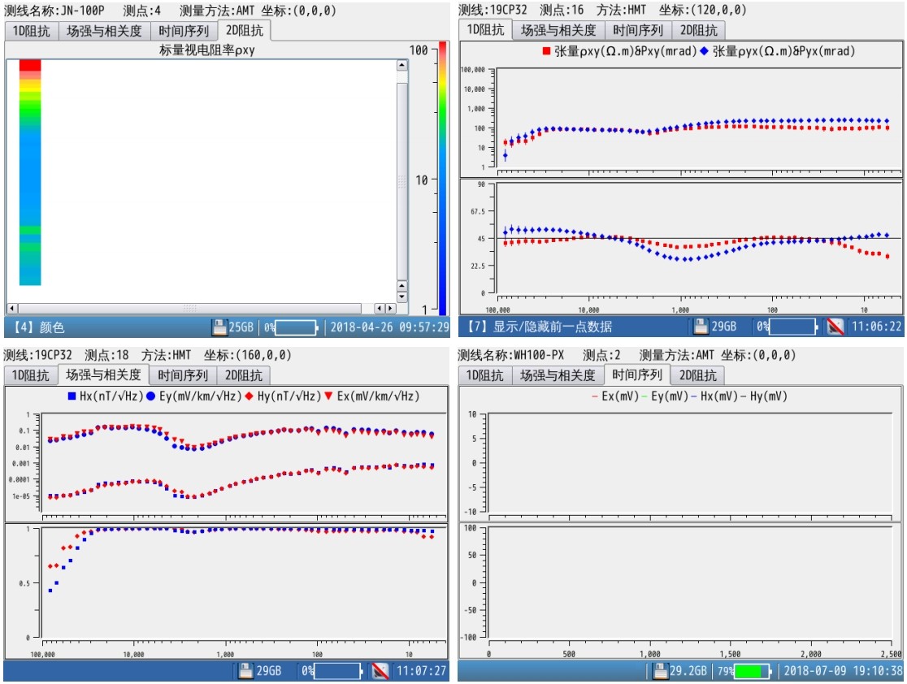Viewport: 907px width, 684px height.
Task: Click the green 79% battery indicator
Action: pyautogui.click(x=748, y=672)
